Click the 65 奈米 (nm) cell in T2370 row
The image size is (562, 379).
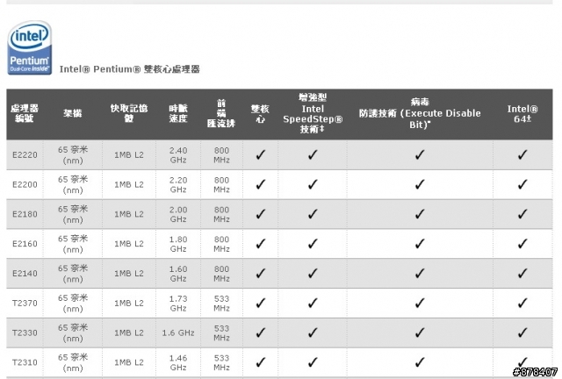point(73,303)
